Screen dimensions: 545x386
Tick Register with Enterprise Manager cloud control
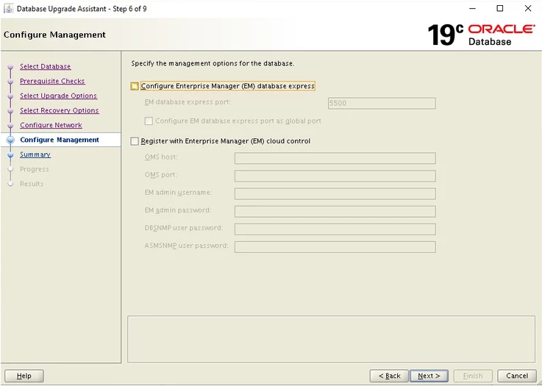[x=135, y=141]
